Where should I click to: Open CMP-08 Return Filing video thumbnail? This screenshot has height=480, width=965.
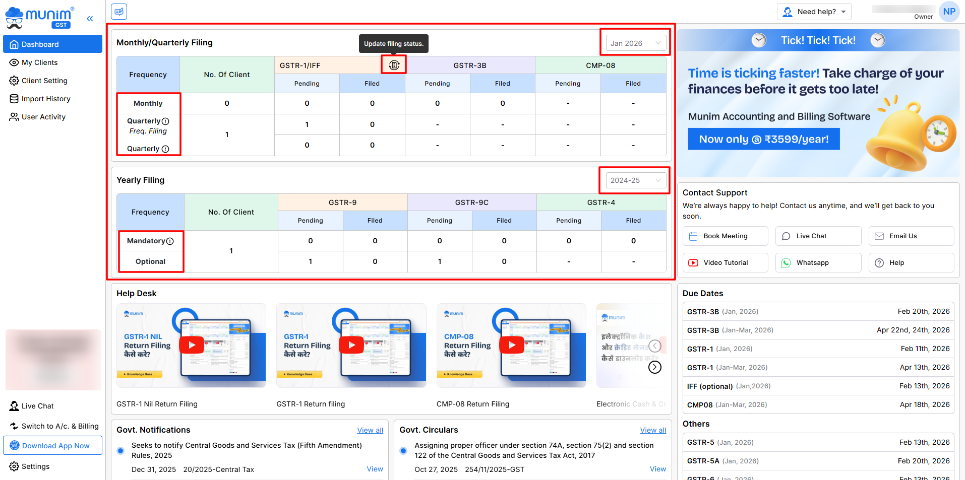coord(511,345)
